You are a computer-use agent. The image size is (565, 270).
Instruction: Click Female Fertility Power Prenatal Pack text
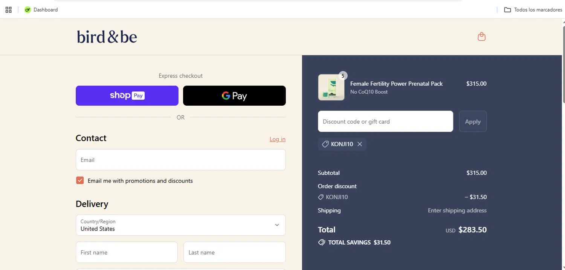396,83
